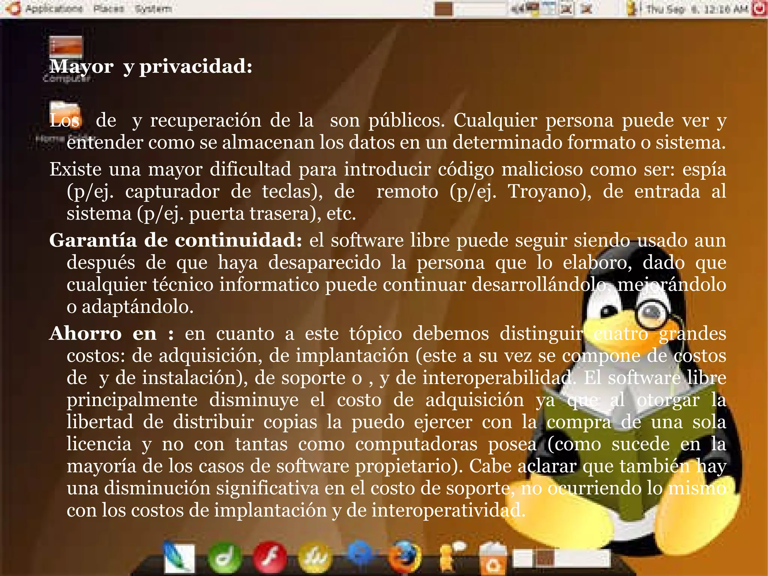
Task: Click the words 'sistema (p/ej. puerta trasera), etc.'
Action: [x=211, y=214]
